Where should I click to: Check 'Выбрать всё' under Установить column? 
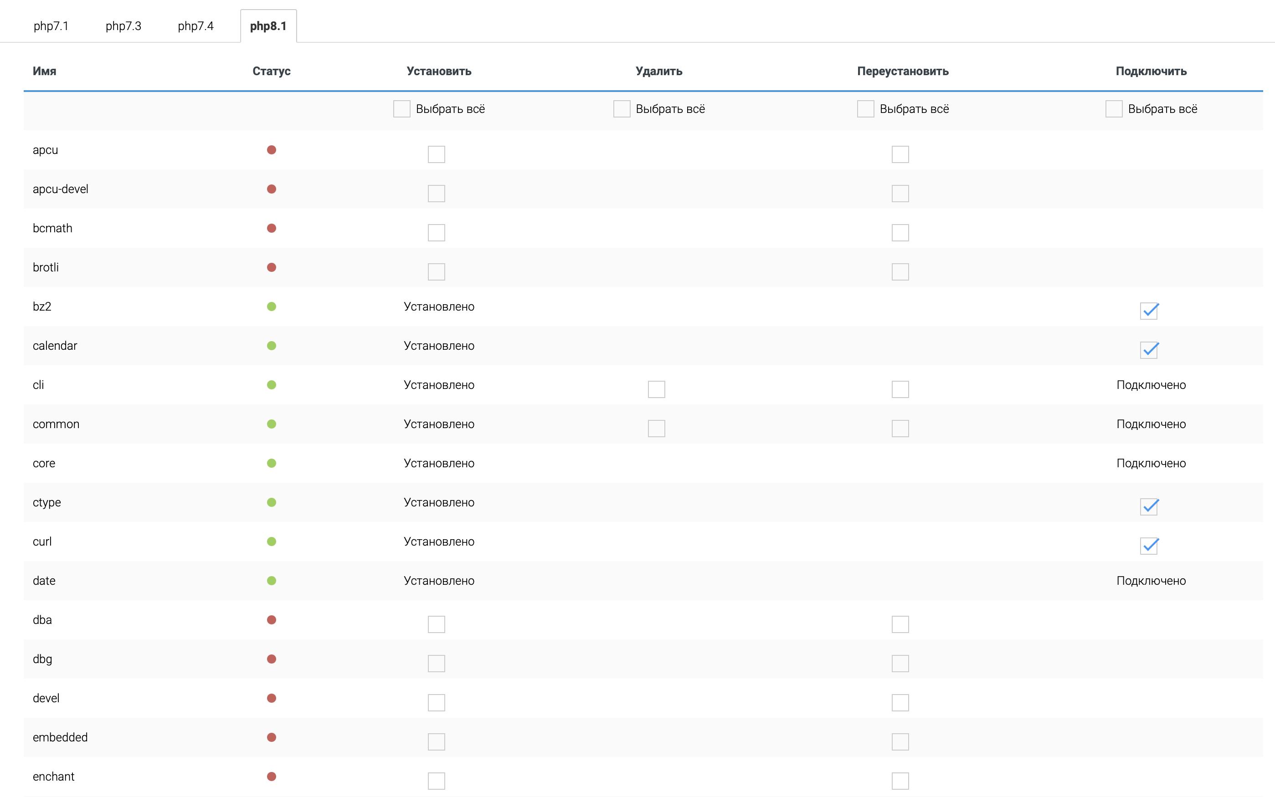click(401, 109)
